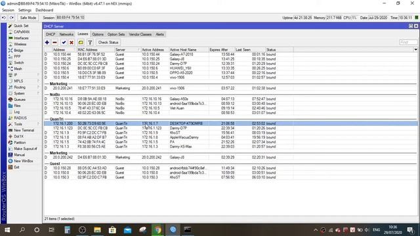This screenshot has width=420, height=236.
Task: Click the redo arrow in top toolbar
Action: coord(12,18)
